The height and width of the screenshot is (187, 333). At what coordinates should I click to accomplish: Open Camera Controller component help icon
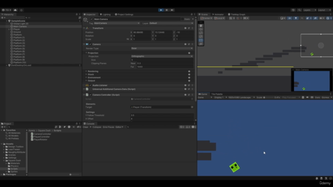[x=185, y=95]
